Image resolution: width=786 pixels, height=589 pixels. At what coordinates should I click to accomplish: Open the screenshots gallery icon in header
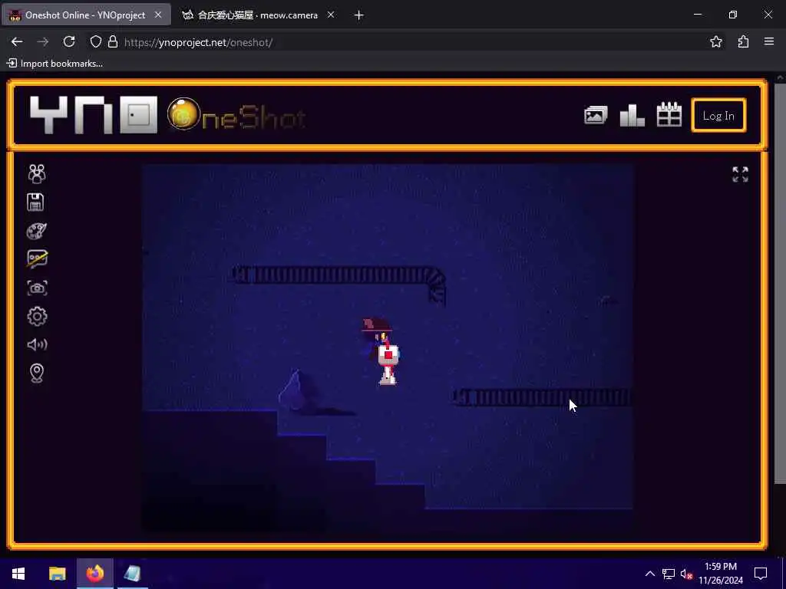pos(596,116)
